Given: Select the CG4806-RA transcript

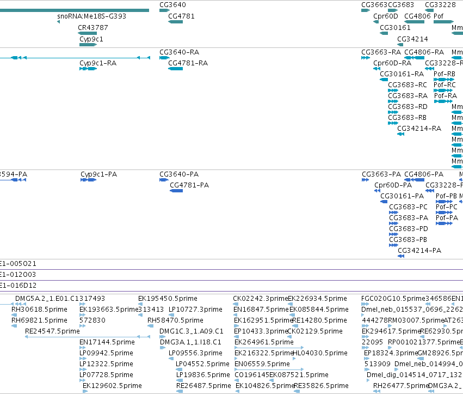Looking at the screenshot, I should pyautogui.click(x=414, y=58).
